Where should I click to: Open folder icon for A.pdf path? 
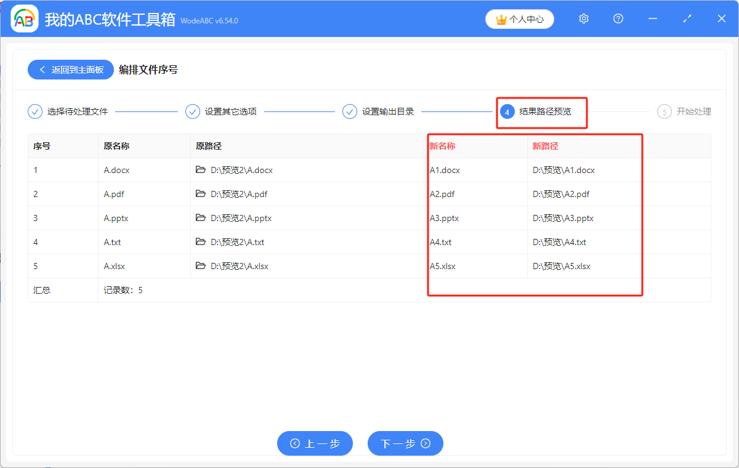coord(201,194)
